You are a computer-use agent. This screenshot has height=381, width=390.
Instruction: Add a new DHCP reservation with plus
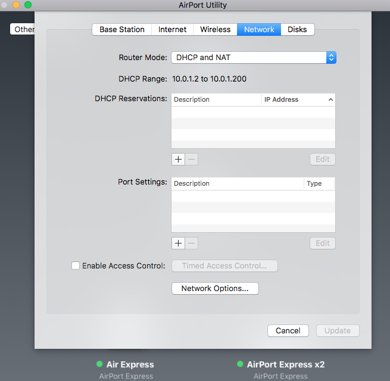click(x=178, y=159)
